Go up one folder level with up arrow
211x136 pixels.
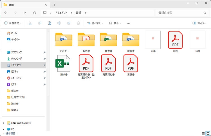click(x=25, y=13)
